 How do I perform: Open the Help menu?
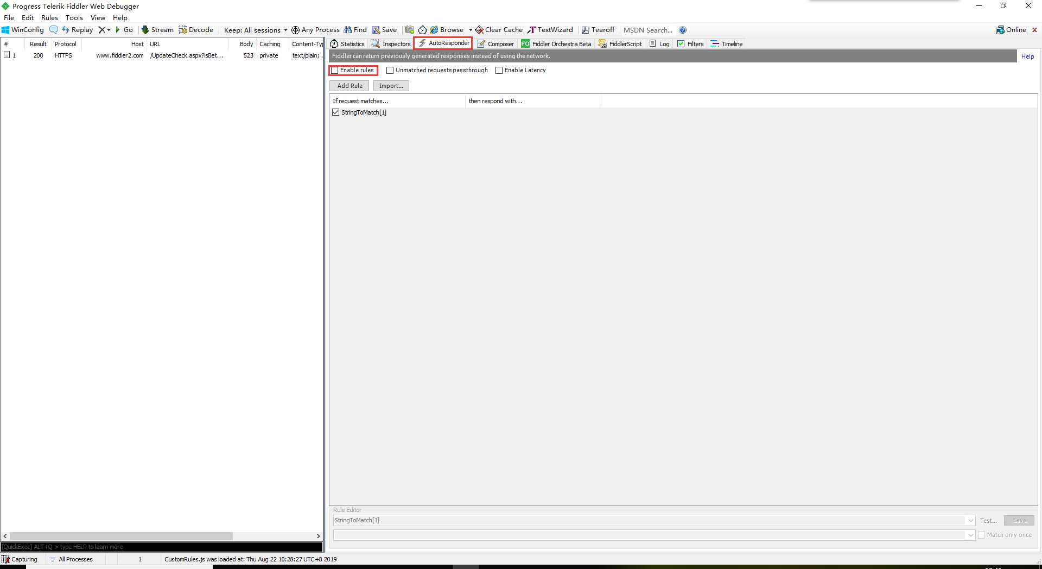tap(120, 17)
